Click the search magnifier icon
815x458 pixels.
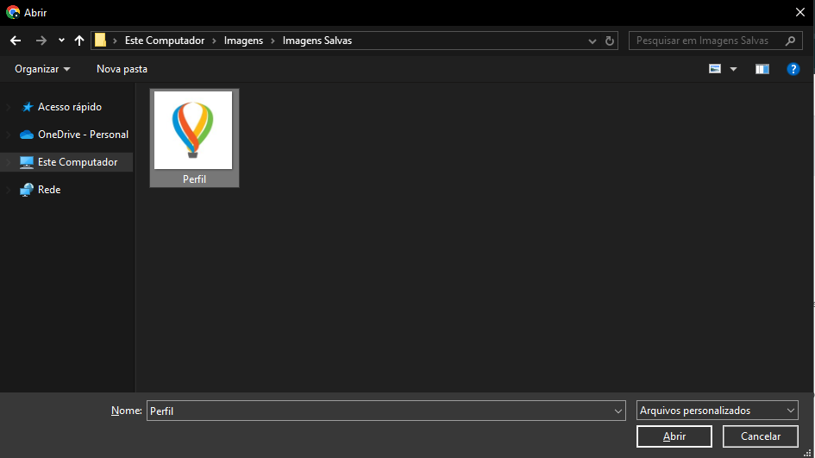coord(790,41)
